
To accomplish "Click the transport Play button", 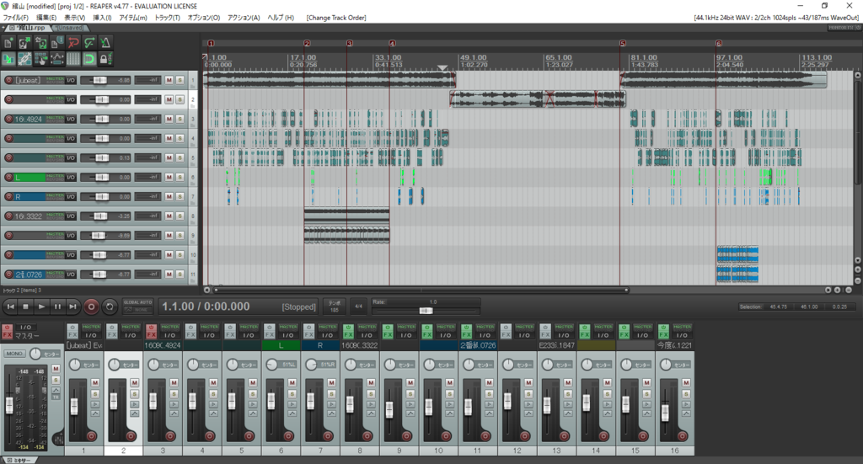I will (x=41, y=307).
